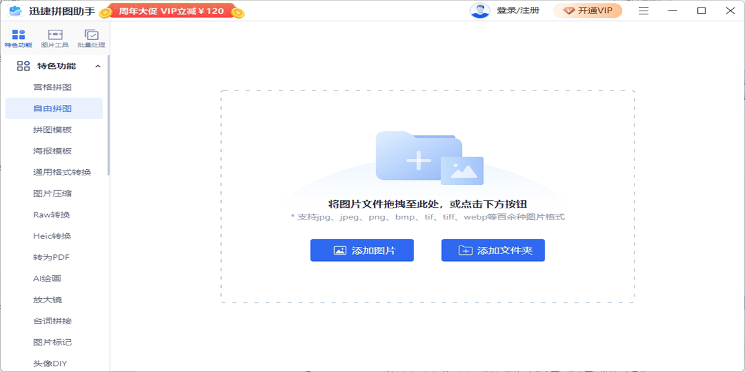
Task: Click the 添加文件夹 button
Action: click(x=493, y=250)
